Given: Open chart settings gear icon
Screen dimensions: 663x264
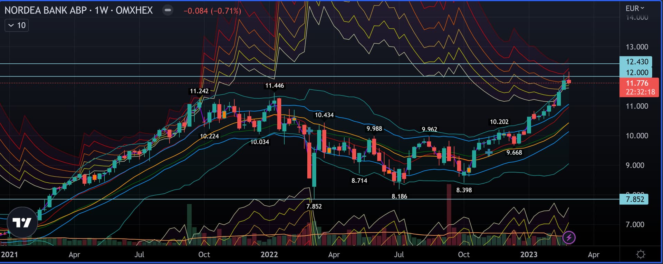Looking at the screenshot, I should (x=641, y=255).
